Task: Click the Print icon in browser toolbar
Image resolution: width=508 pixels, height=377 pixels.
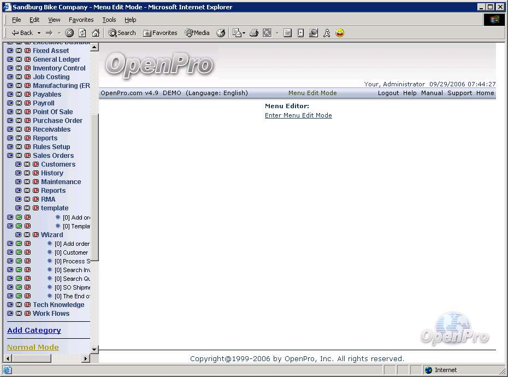Action: 253,33
